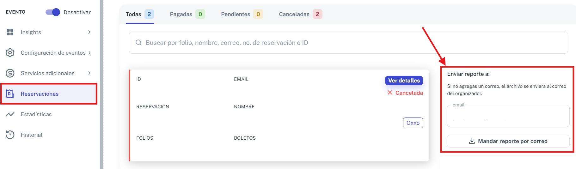Click the Oxxo payment tag
576x169 pixels.
pyautogui.click(x=413, y=123)
